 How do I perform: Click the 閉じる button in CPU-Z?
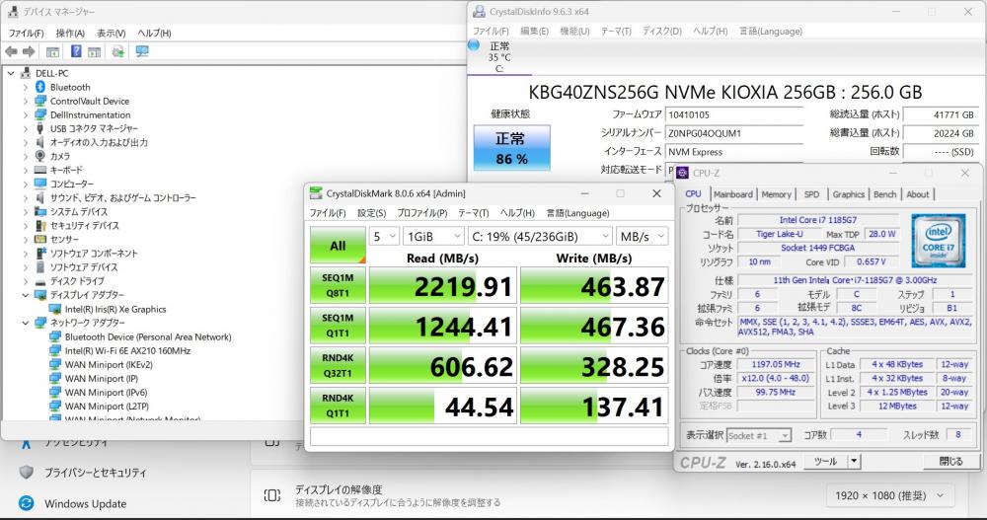(950, 462)
